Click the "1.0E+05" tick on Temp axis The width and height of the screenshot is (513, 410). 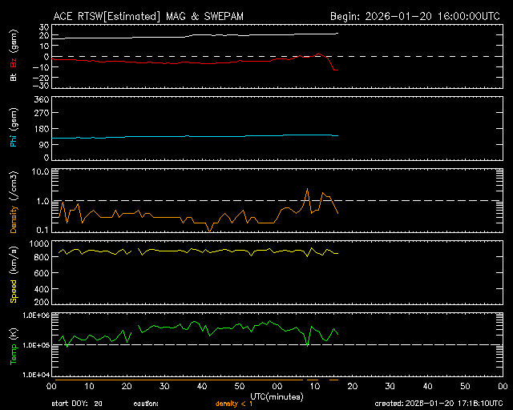[x=36, y=345]
